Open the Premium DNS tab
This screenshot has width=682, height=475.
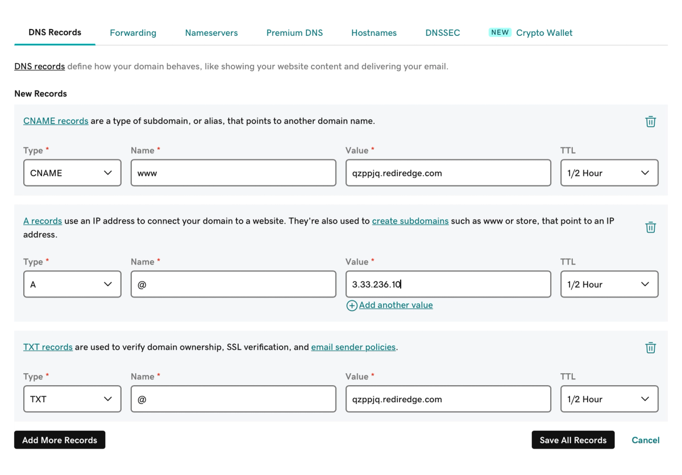pos(294,33)
